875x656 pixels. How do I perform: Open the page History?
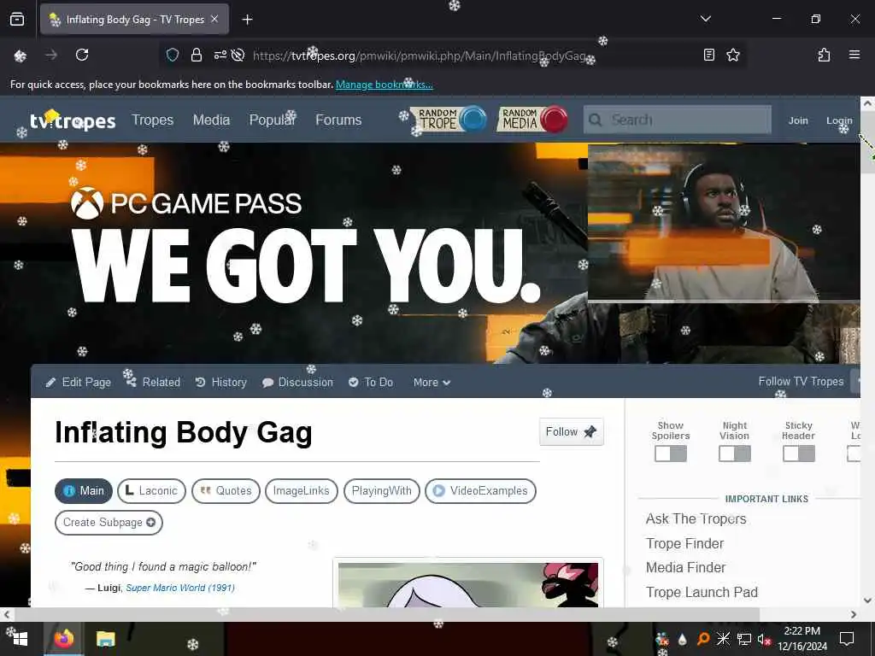coord(221,382)
